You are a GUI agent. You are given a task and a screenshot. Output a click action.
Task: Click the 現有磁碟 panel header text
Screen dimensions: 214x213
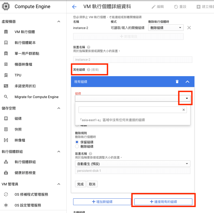coord(81,82)
